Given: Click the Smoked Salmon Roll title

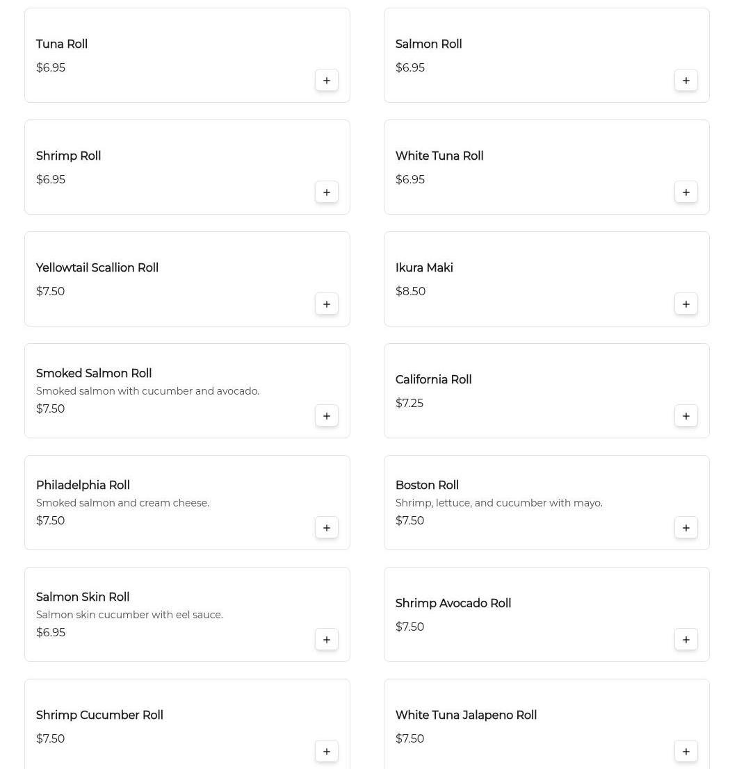Looking at the screenshot, I should click(x=94, y=374).
